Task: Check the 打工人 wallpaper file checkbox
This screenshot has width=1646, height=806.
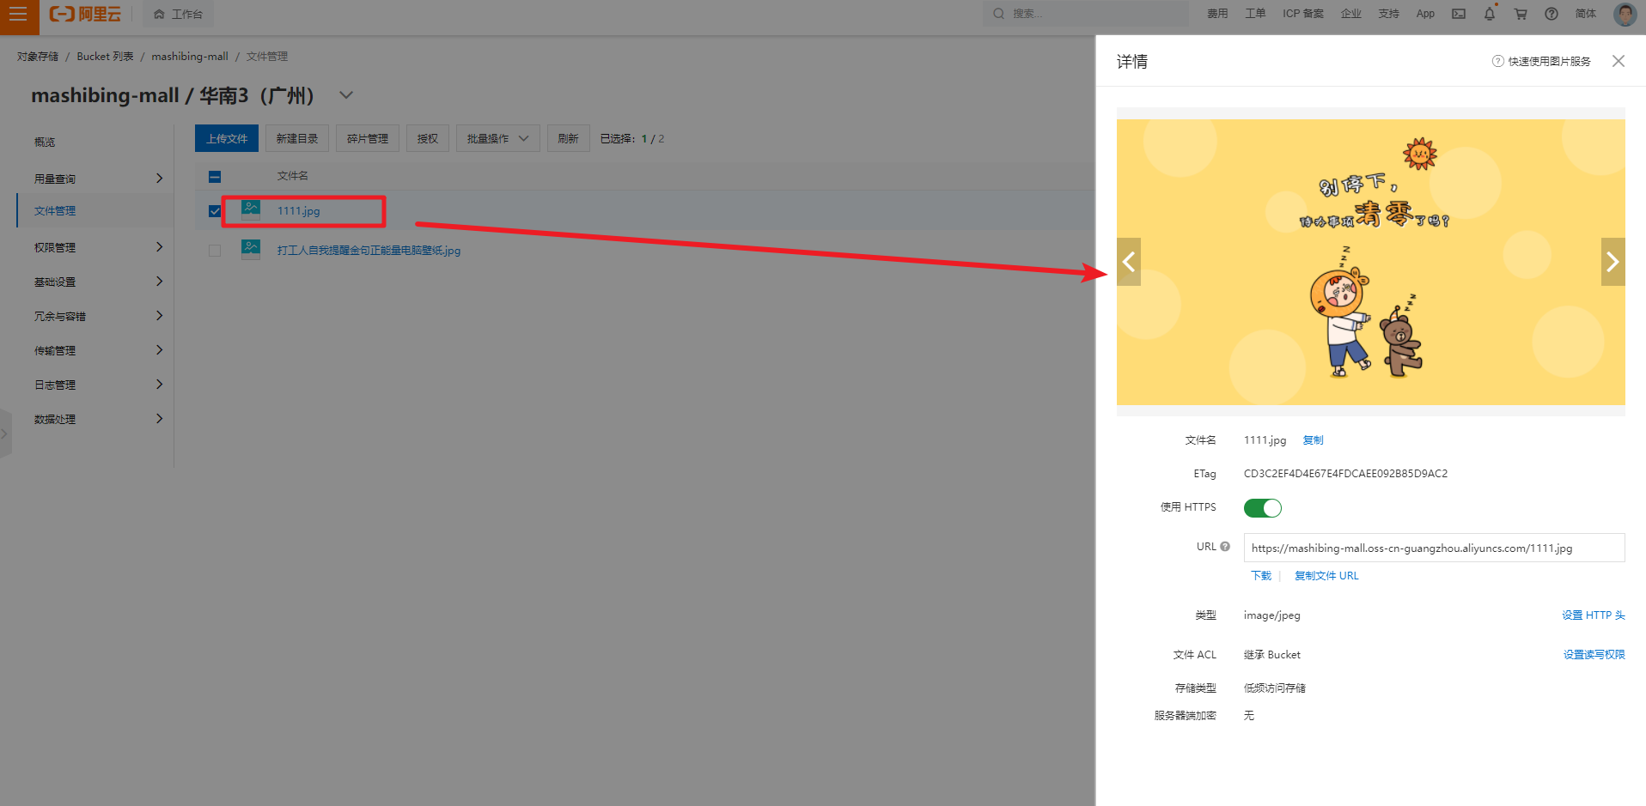Action: pyautogui.click(x=215, y=251)
